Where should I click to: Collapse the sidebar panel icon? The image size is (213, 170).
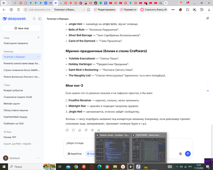click(40, 19)
